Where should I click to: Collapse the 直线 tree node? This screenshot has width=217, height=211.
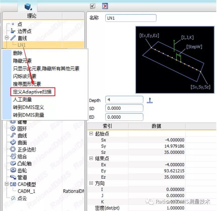(x=7, y=38)
